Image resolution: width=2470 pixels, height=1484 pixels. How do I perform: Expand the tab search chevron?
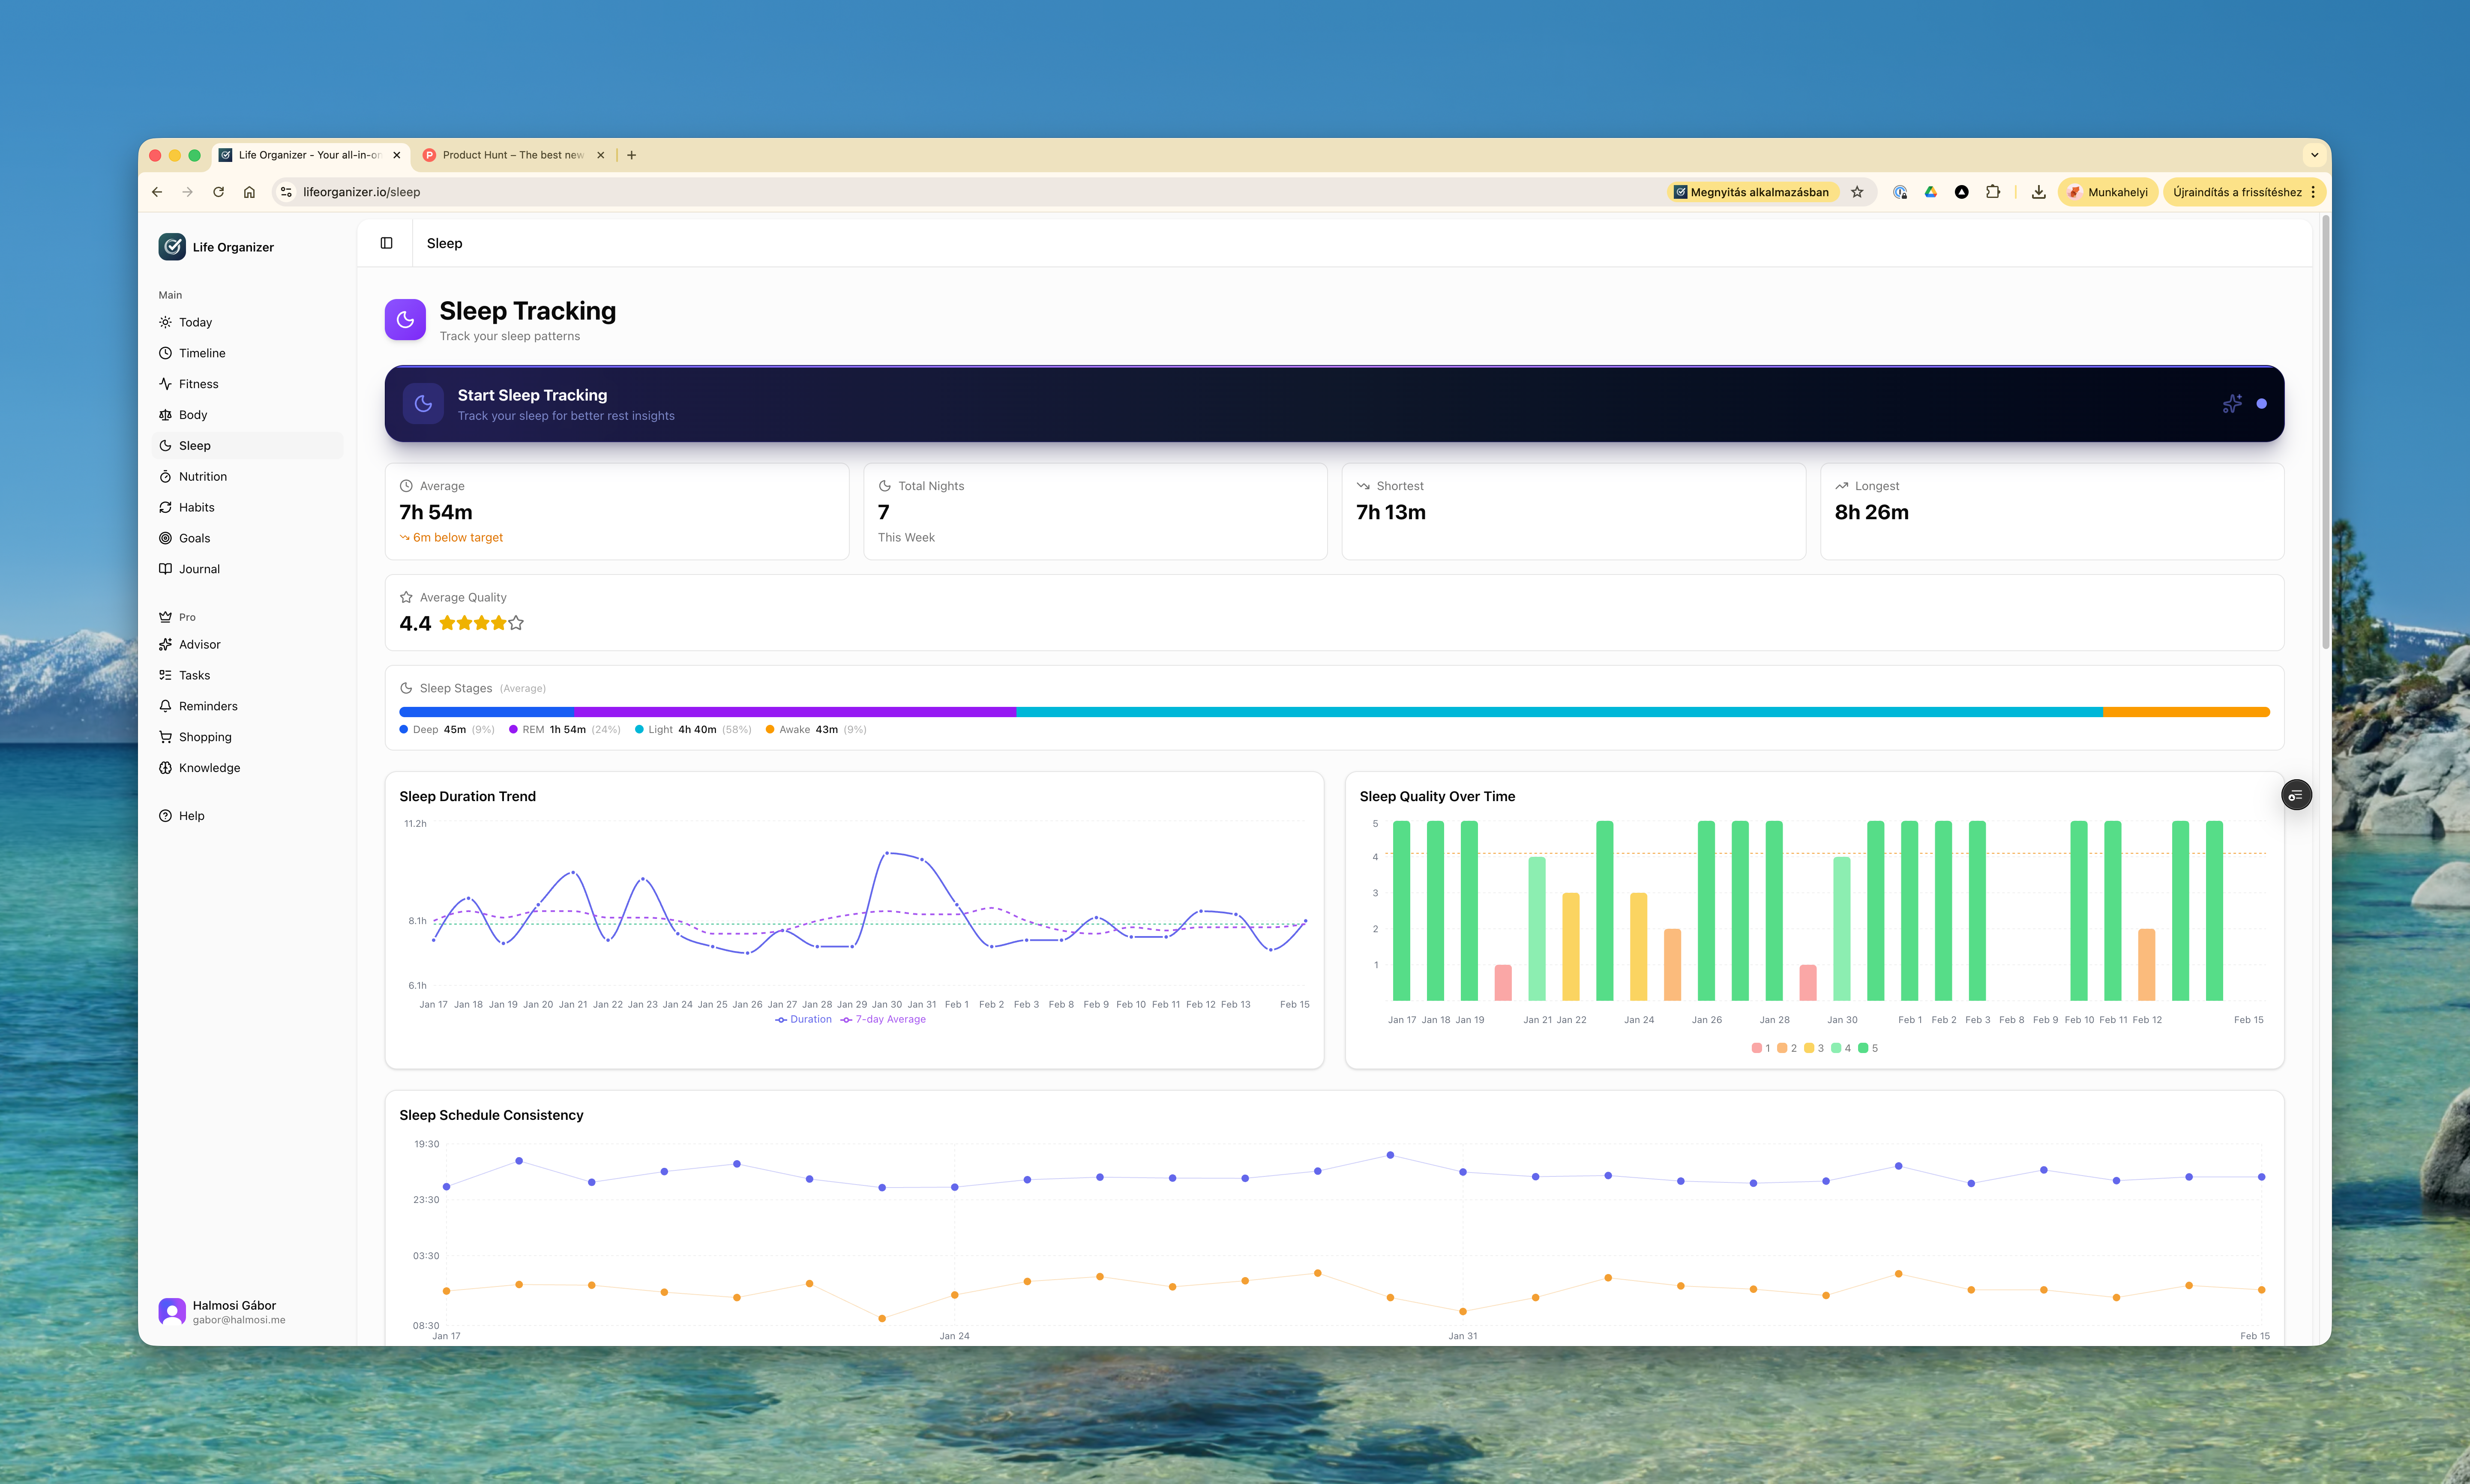2313,155
